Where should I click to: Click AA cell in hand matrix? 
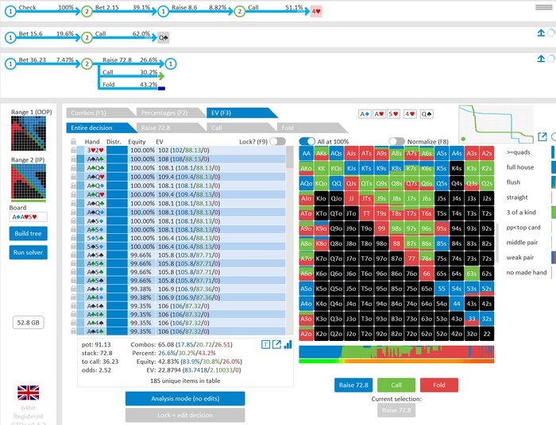(x=307, y=153)
